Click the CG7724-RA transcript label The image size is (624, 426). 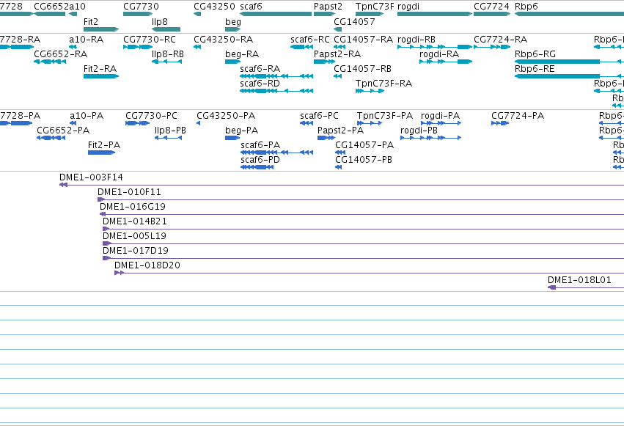[500, 40]
